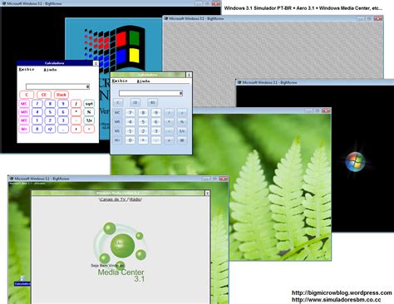The image size is (394, 304).
Task: Tap digit 9 in Aero Calculadora
Action: pyautogui.click(x=156, y=113)
